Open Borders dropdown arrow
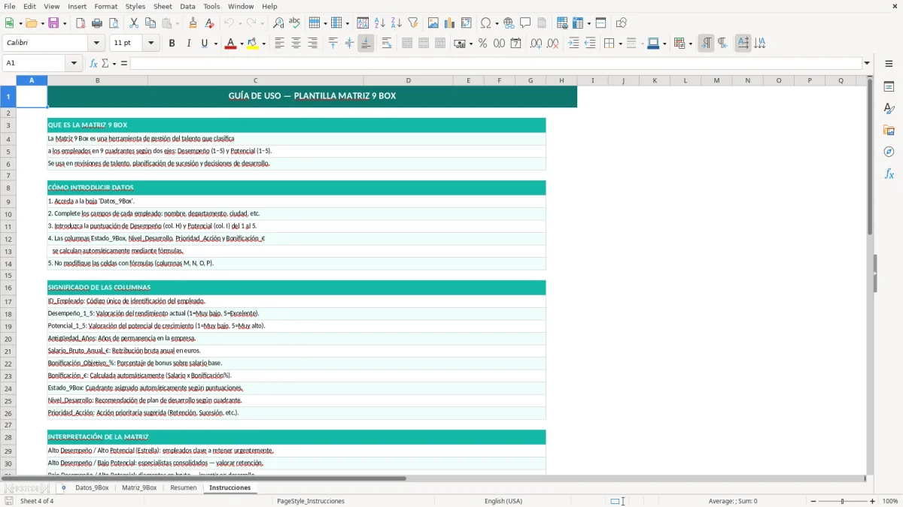This screenshot has width=903, height=507. coord(620,44)
